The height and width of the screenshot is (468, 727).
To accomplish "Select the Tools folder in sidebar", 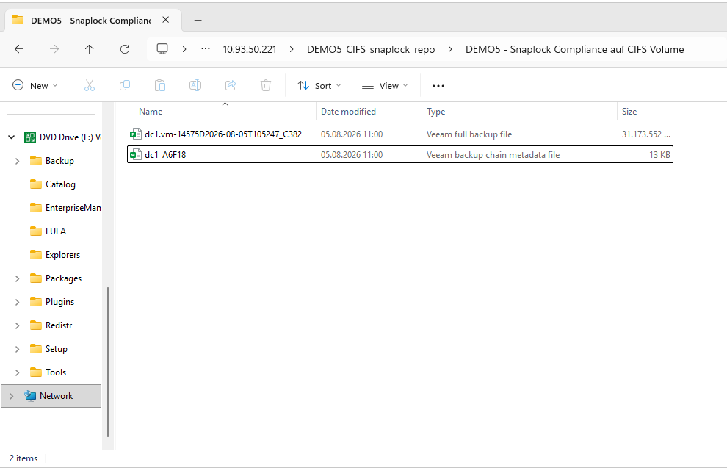I will pyautogui.click(x=56, y=372).
